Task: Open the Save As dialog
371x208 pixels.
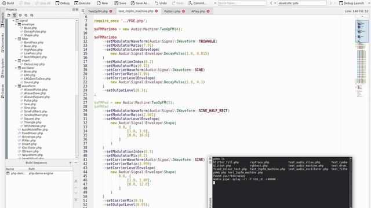Action: coord(140,3)
